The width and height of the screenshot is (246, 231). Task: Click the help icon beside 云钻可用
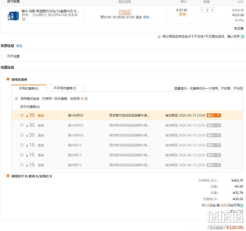click(x=242, y=205)
